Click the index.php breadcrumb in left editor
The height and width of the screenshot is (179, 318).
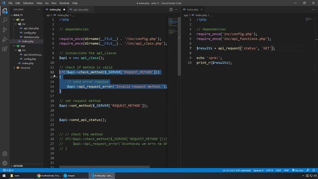point(63,15)
